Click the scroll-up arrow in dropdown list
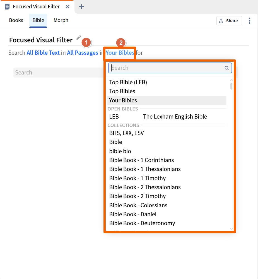 coord(231,80)
